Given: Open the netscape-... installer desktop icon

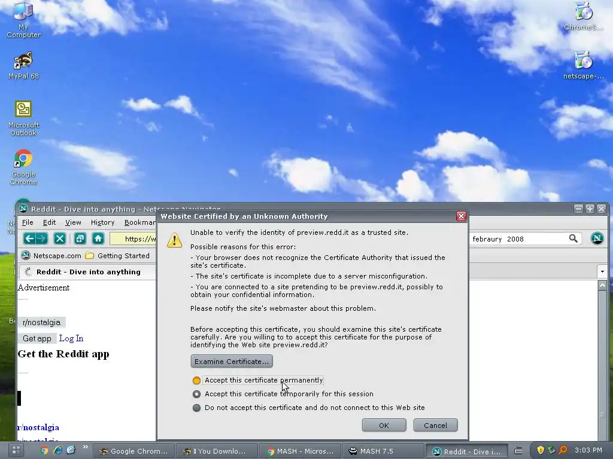Looking at the screenshot, I should point(584,65).
